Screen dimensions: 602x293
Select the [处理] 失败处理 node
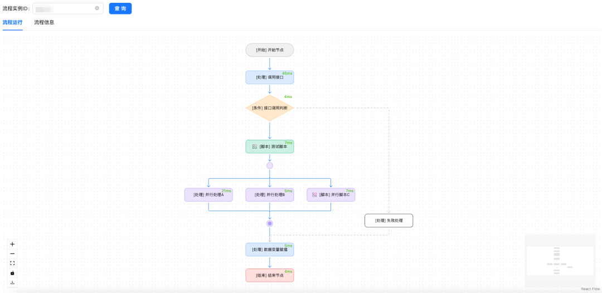tap(389, 221)
